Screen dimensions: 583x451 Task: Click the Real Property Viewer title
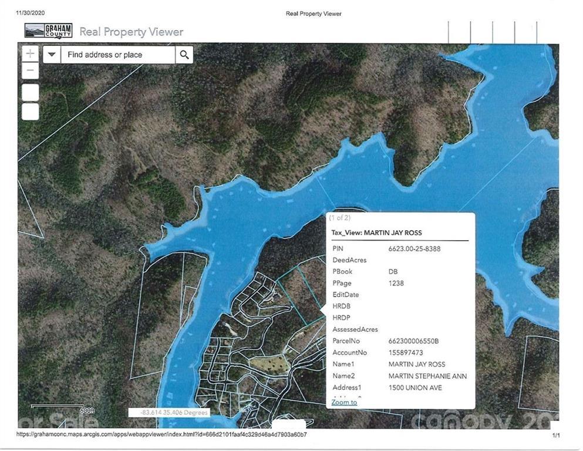point(132,32)
